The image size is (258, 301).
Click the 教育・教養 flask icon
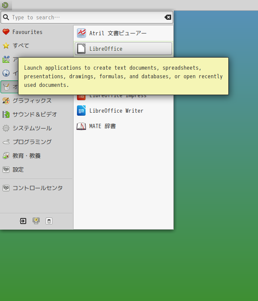[6, 156]
